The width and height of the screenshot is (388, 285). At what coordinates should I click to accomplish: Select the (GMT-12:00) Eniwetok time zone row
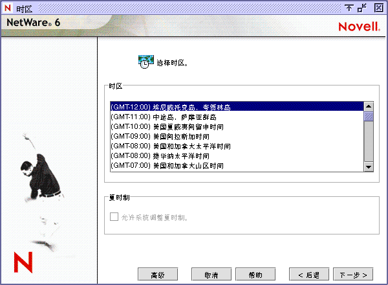coord(237,107)
